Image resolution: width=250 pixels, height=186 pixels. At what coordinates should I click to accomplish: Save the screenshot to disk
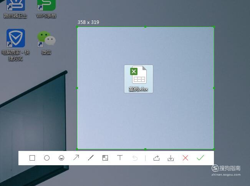pyautogui.click(x=171, y=158)
